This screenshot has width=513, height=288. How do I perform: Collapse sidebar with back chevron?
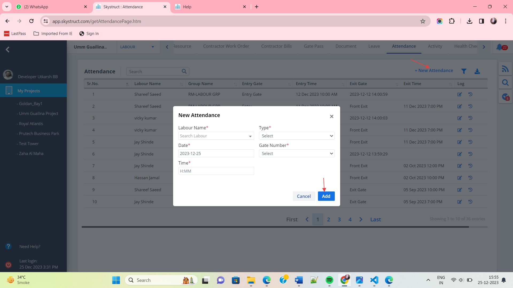coord(8,49)
